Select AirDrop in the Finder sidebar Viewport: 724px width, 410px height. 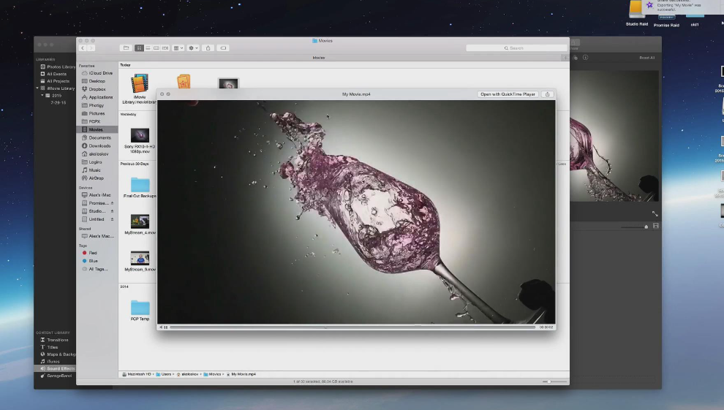tap(97, 178)
